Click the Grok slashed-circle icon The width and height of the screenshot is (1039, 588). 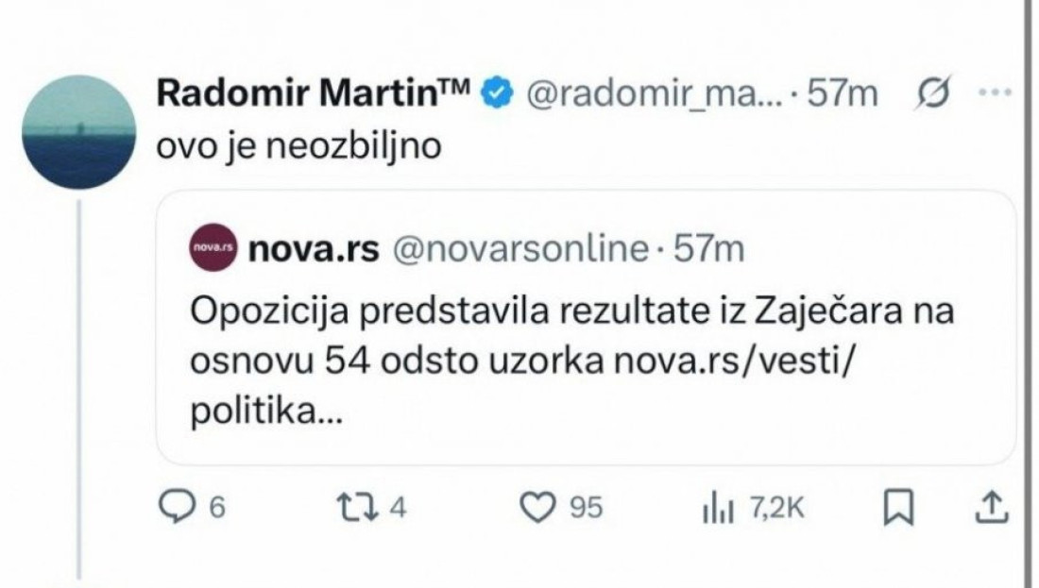933,93
